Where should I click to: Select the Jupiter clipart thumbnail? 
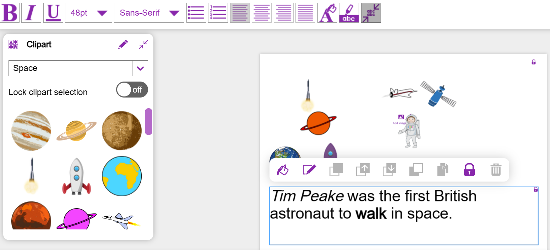tap(31, 131)
